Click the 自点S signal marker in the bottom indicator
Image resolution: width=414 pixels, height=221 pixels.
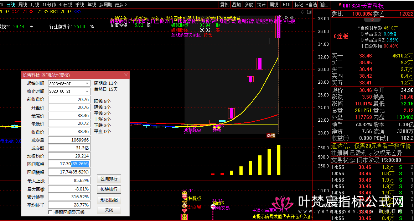pos(218,203)
